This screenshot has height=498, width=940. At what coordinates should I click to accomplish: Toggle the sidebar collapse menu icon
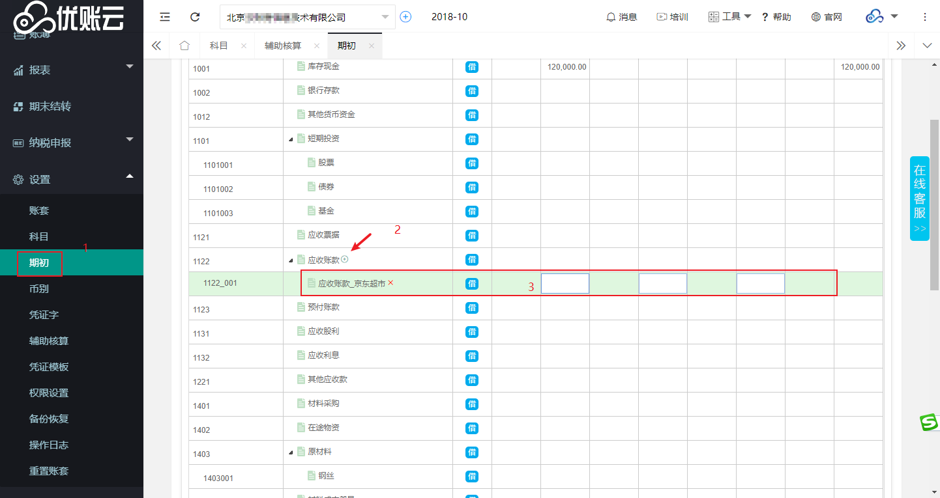[x=165, y=17]
